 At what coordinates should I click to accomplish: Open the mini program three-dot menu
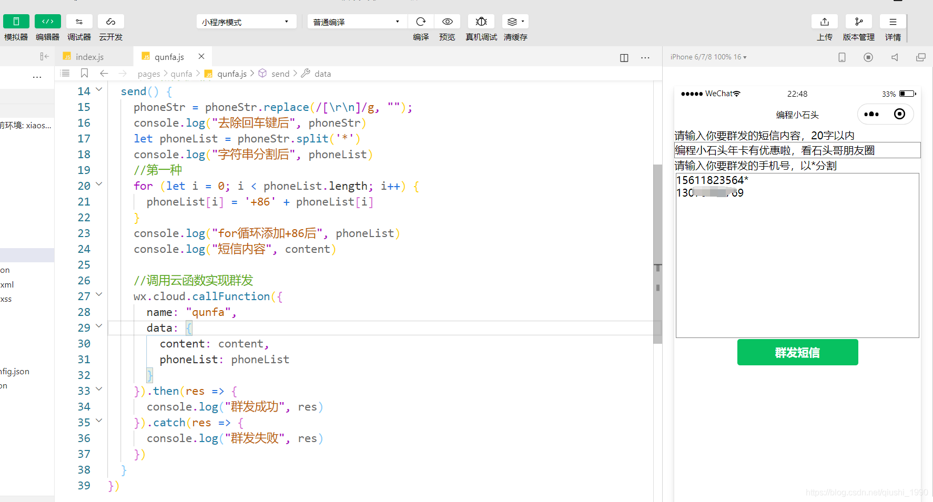tap(871, 114)
